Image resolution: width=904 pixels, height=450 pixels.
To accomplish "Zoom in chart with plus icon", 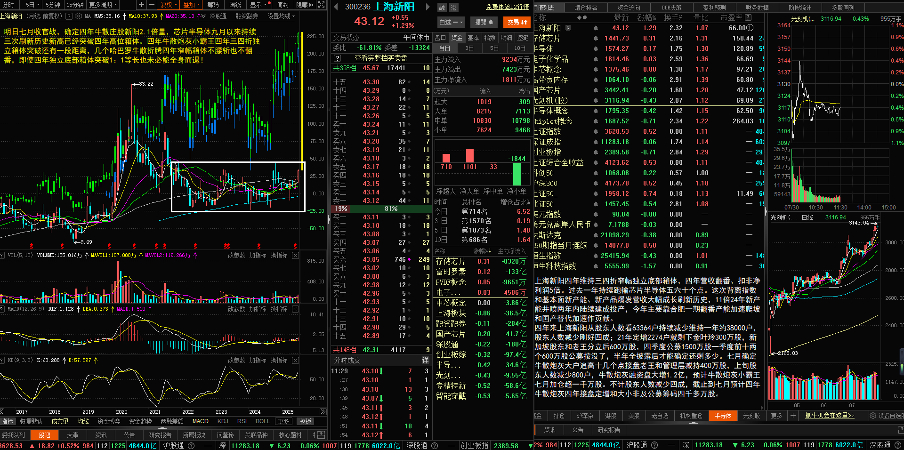I will [141, 5].
